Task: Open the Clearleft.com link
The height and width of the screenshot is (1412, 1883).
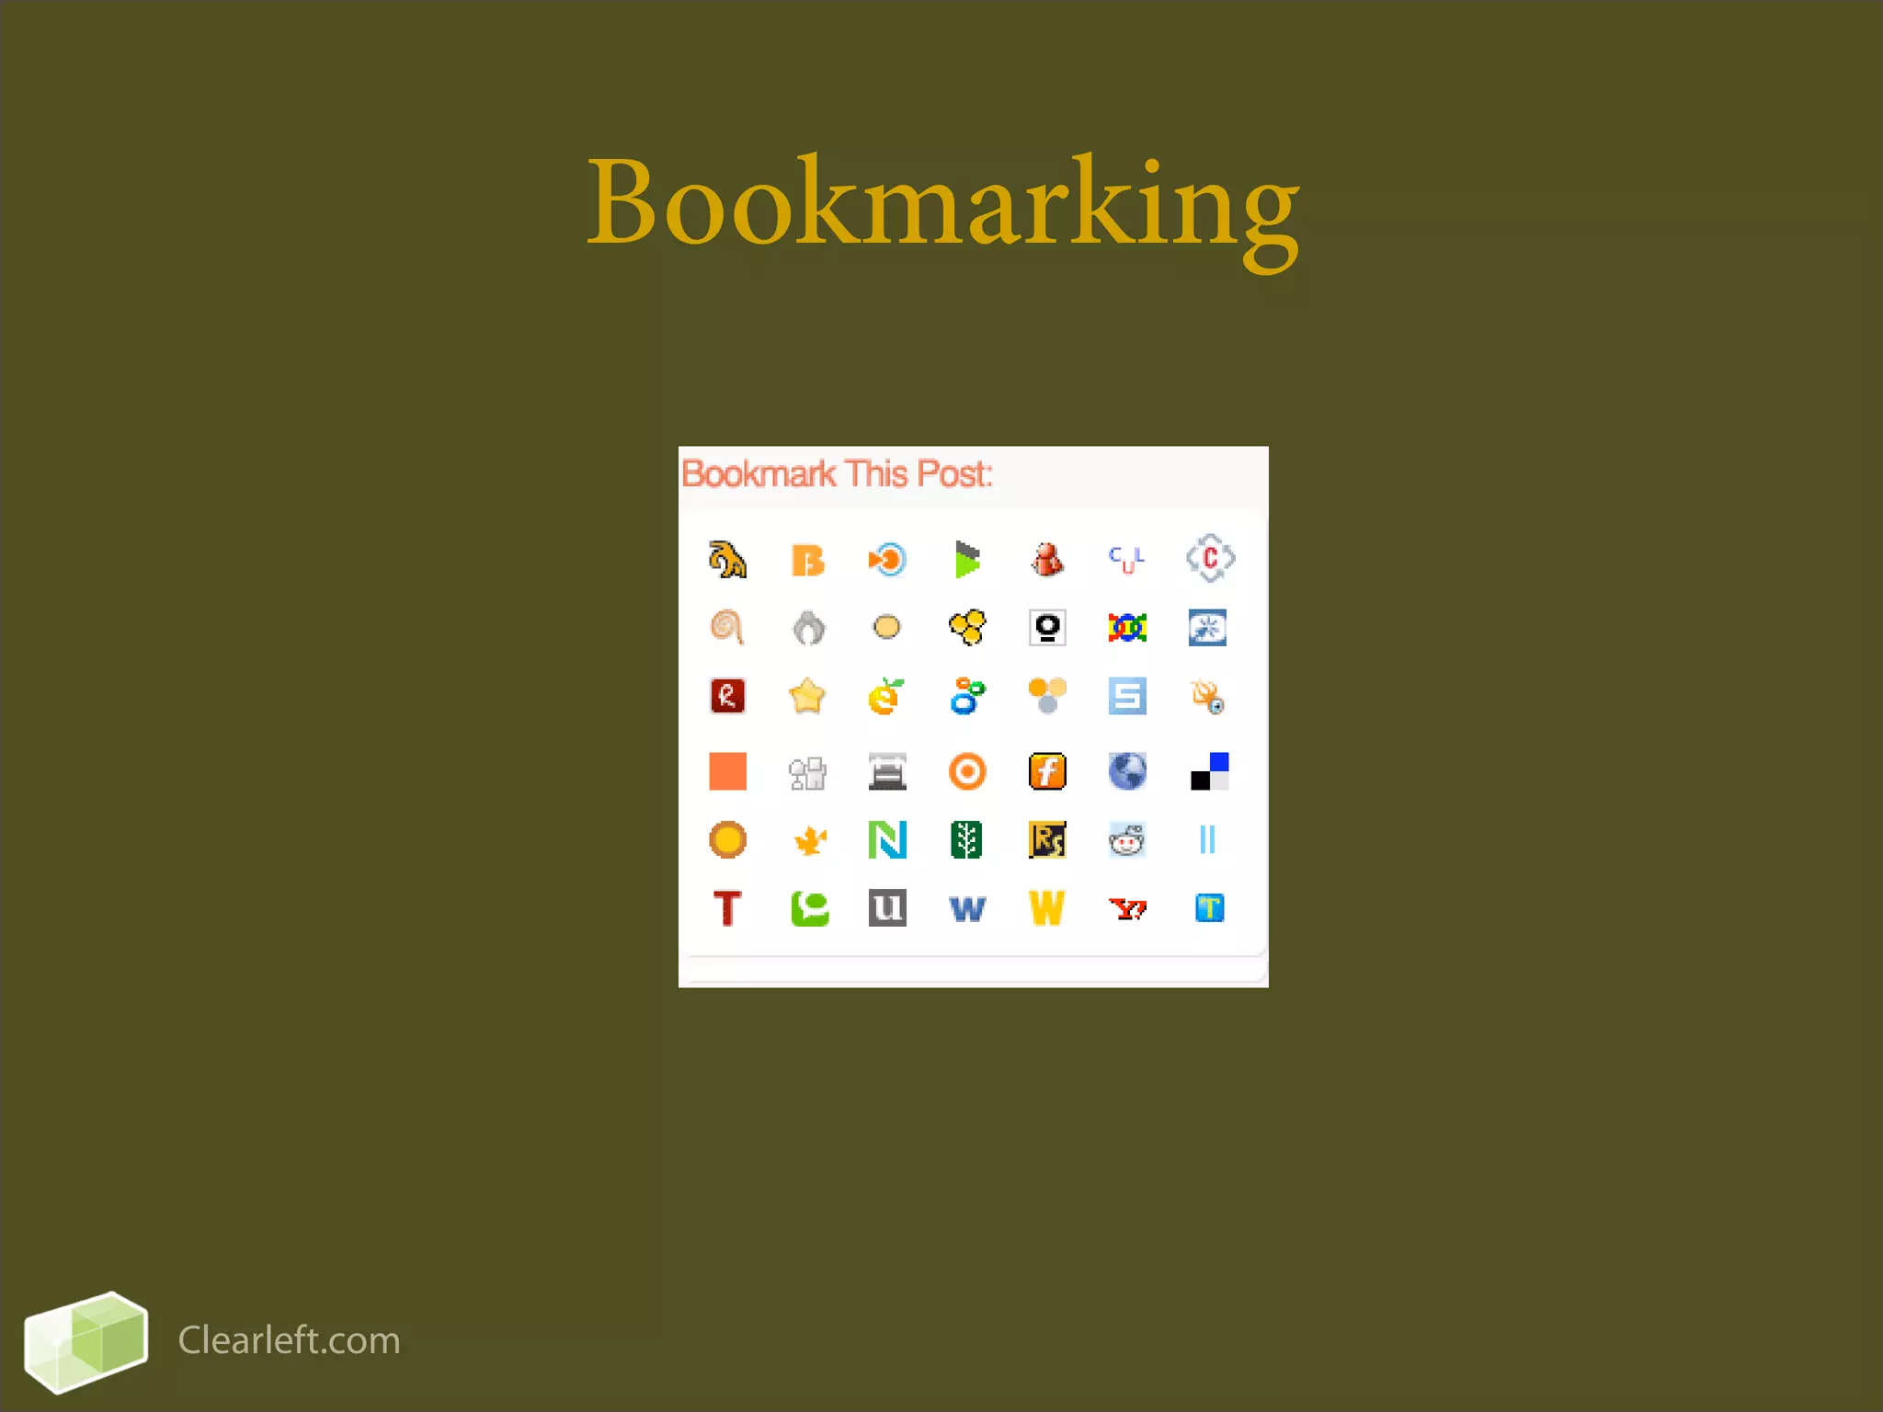Action: tap(289, 1340)
